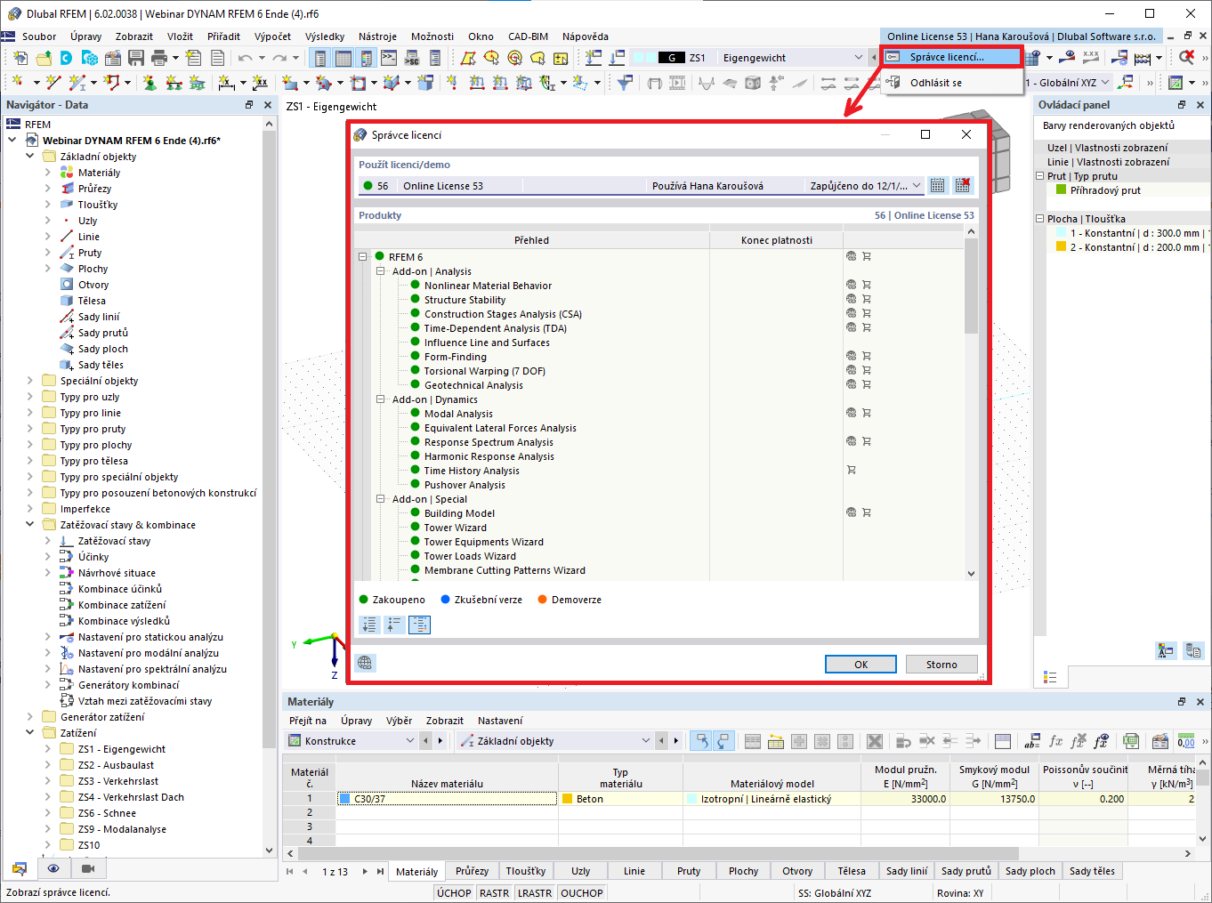Collapse Zatěžovací stavy & kombinace node
The image size is (1212, 903).
click(x=30, y=525)
